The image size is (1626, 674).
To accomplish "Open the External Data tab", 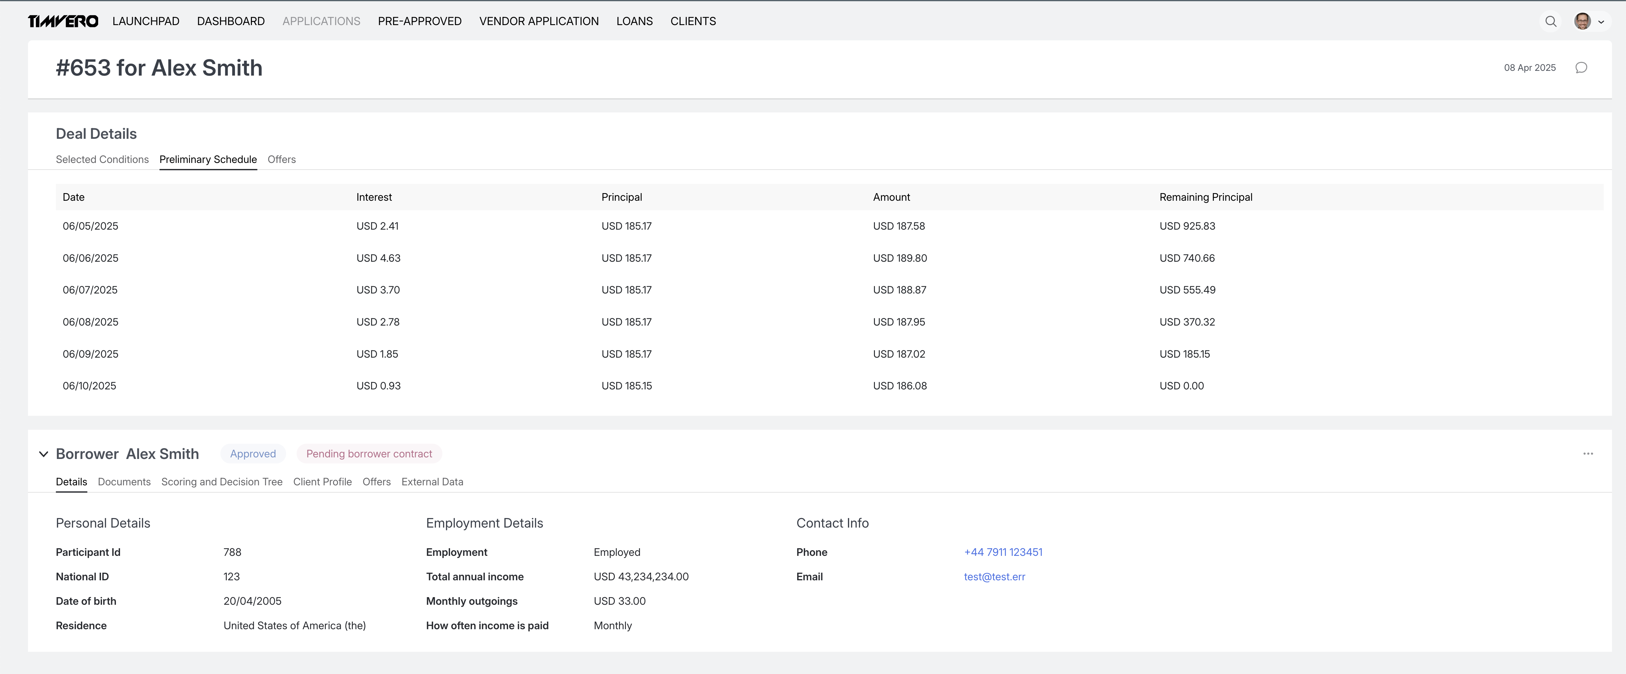I will pos(432,482).
